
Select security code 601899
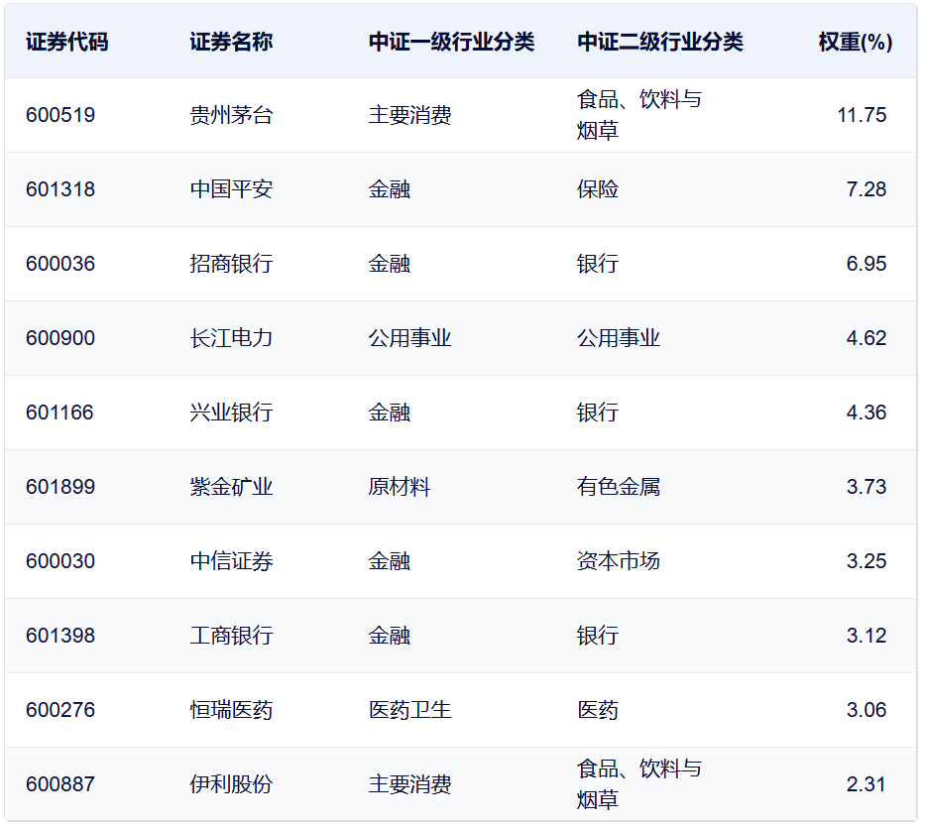pos(60,487)
